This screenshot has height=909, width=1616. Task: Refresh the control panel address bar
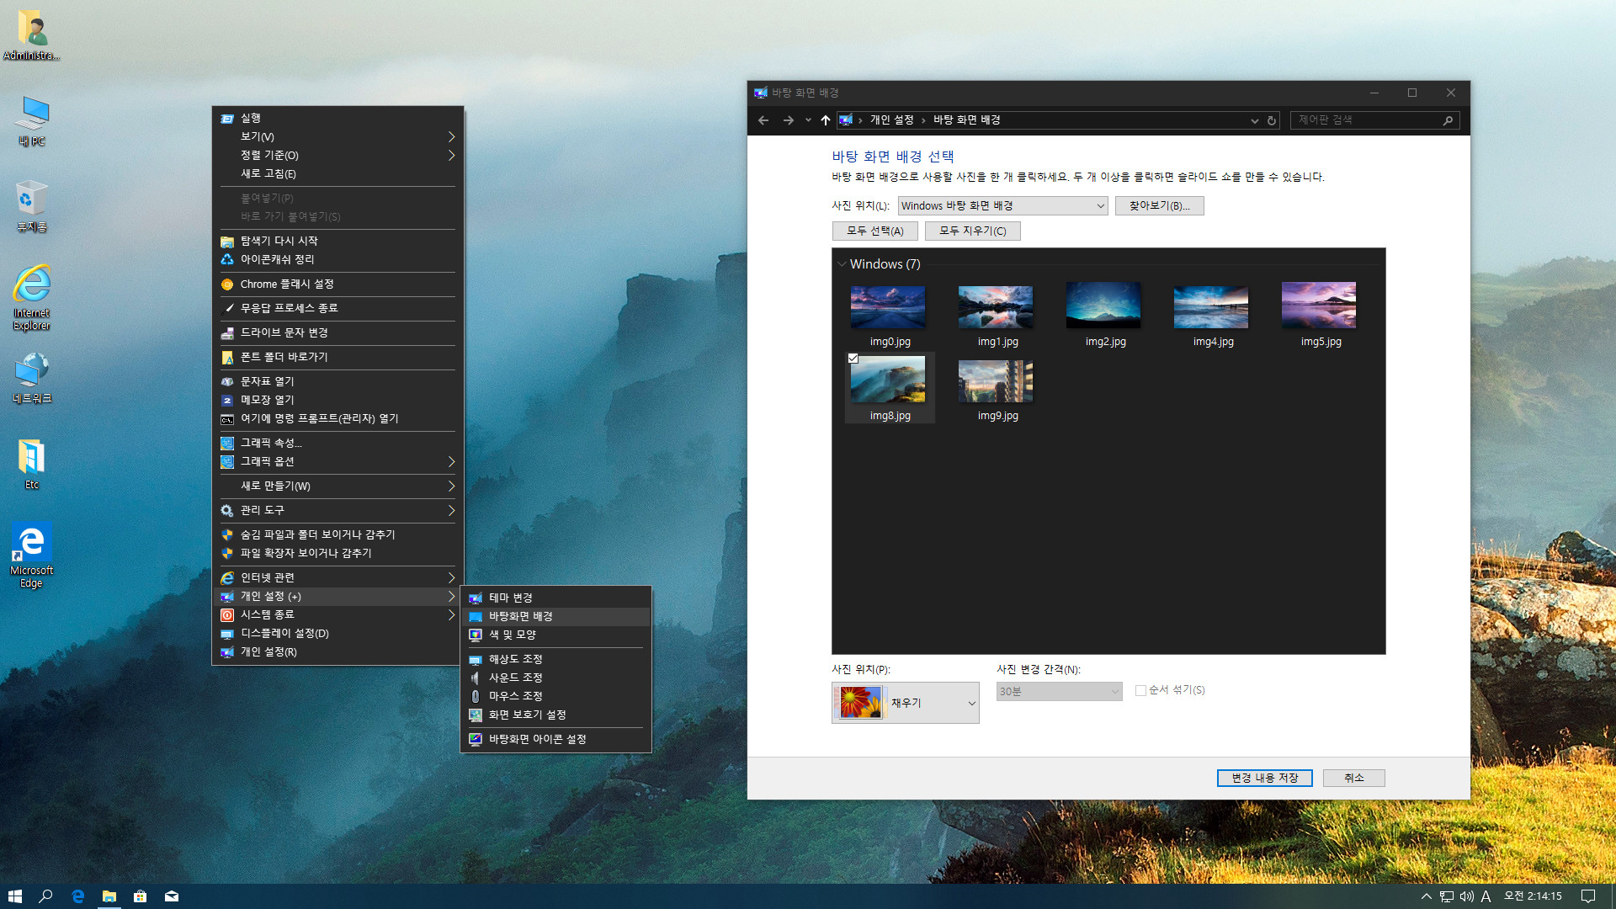pyautogui.click(x=1272, y=120)
